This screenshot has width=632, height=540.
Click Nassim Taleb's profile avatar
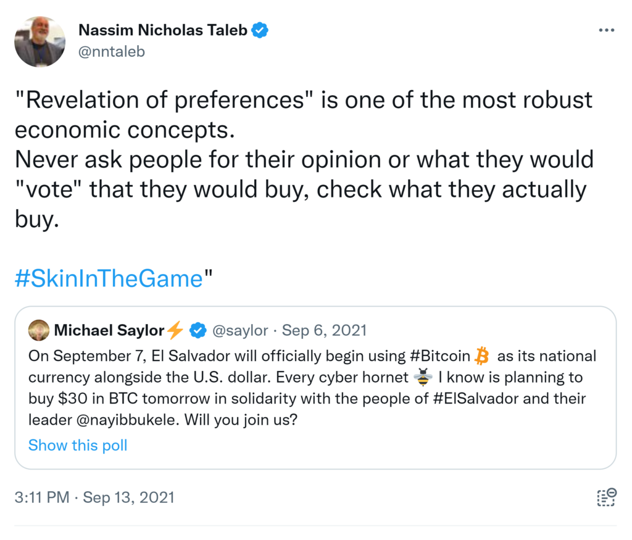(x=40, y=41)
